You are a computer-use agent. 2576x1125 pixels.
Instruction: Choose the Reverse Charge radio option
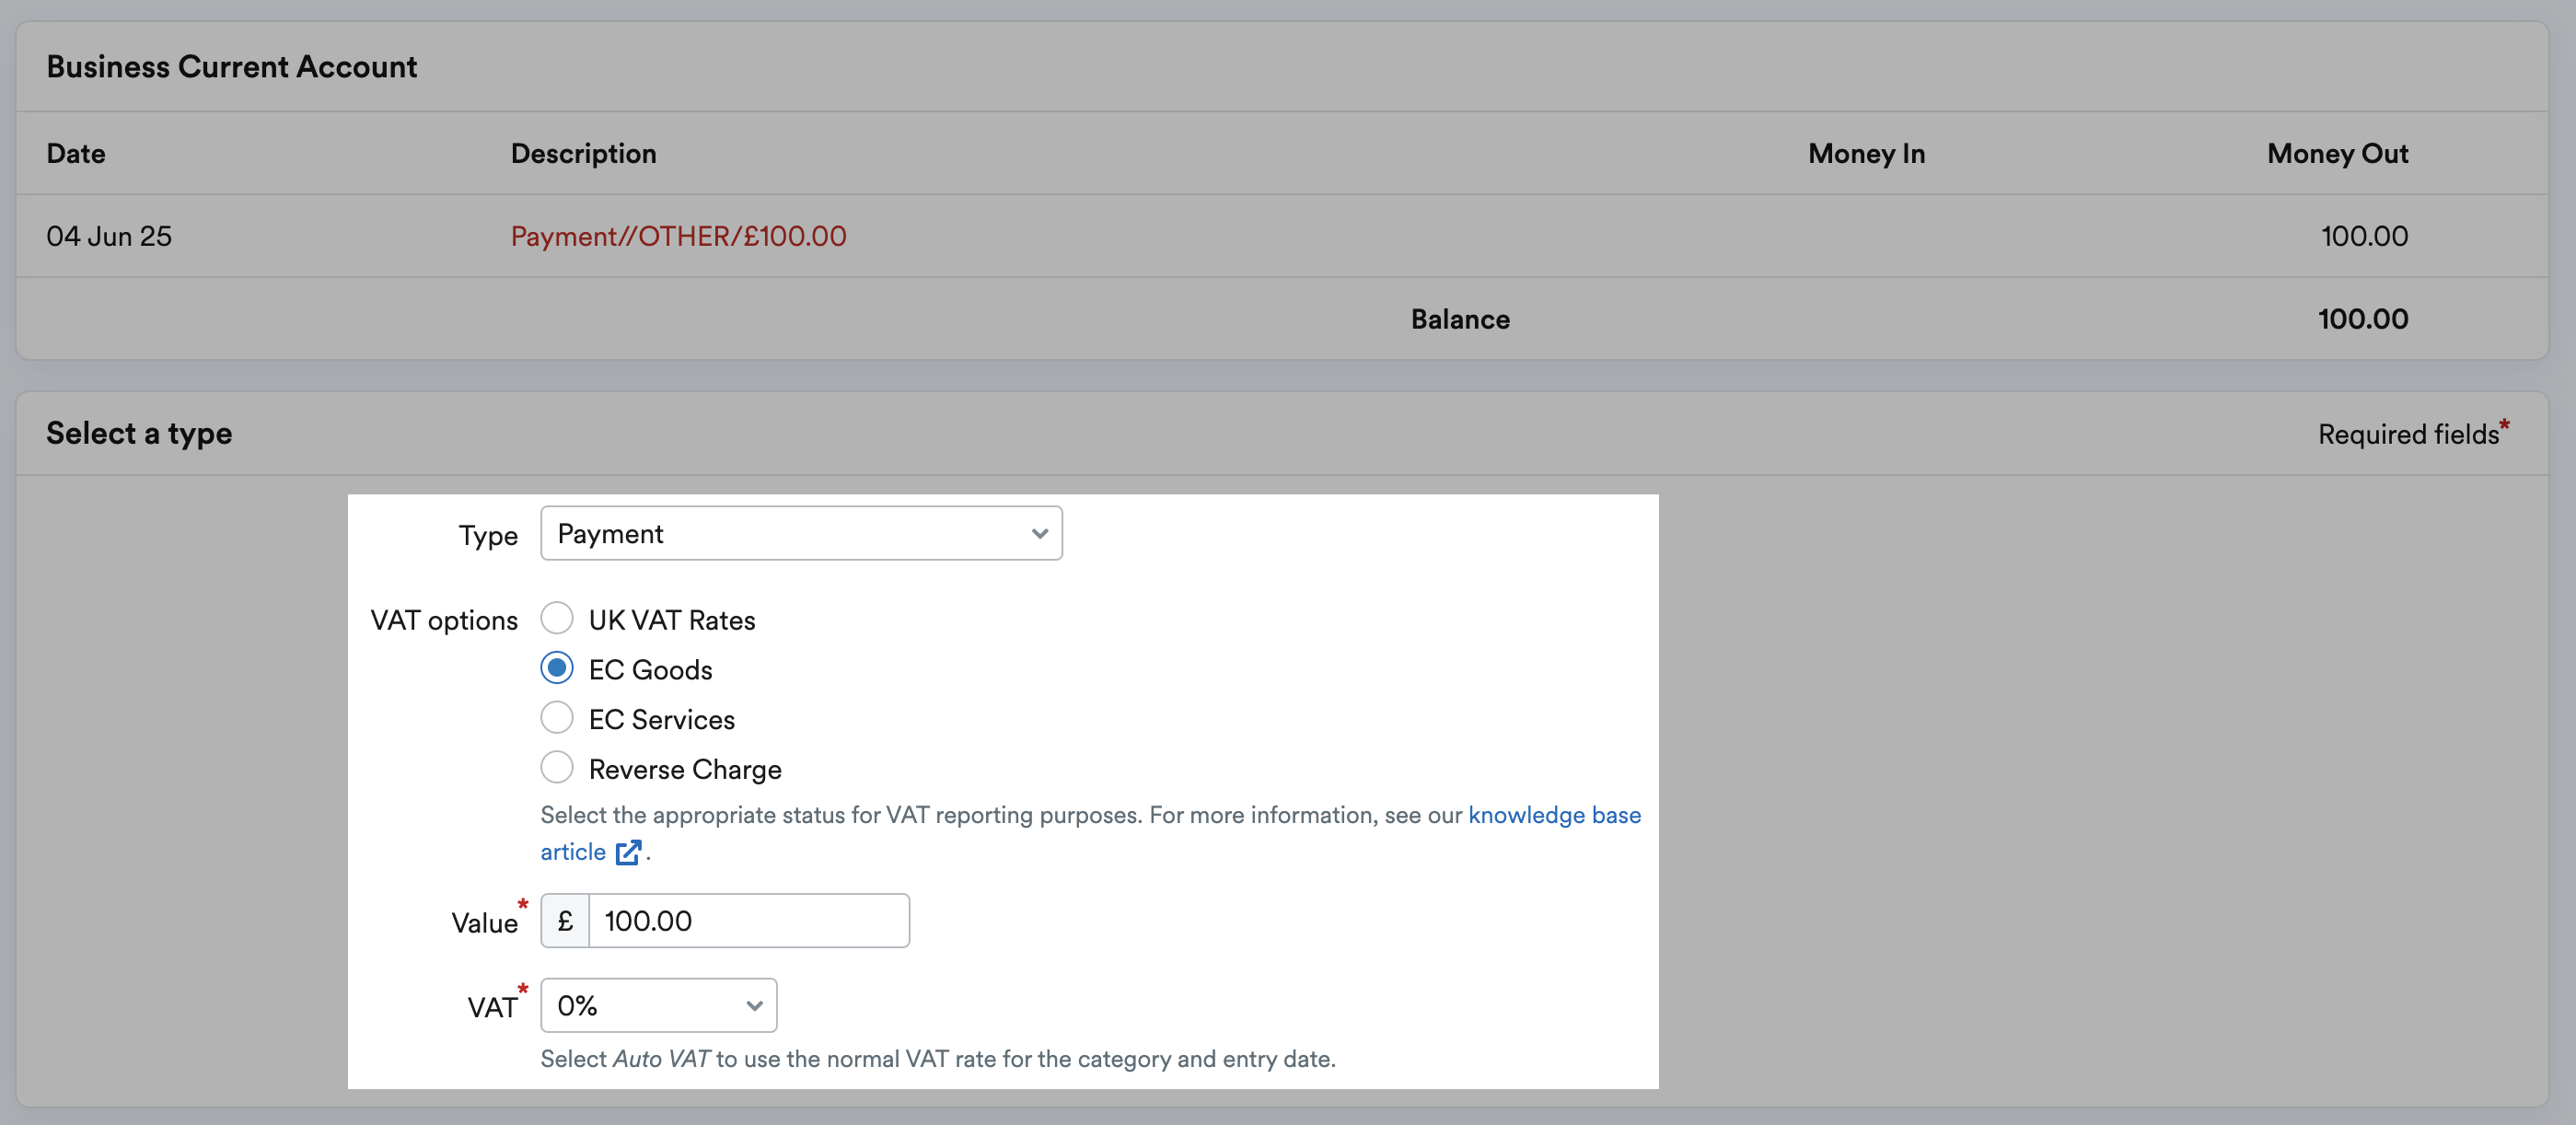557,768
